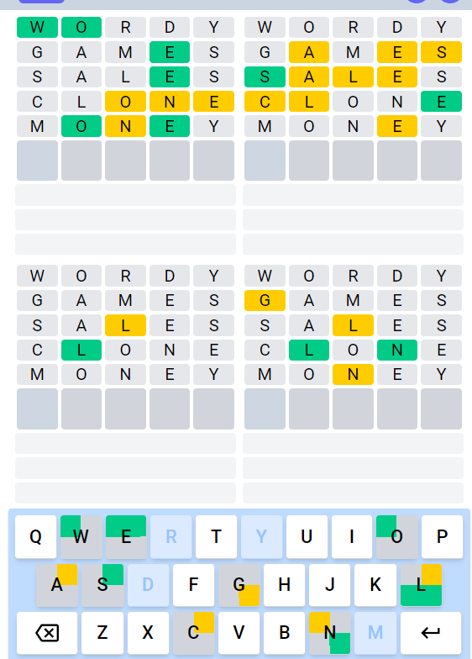
Task: Tap the K key
Action: click(375, 585)
